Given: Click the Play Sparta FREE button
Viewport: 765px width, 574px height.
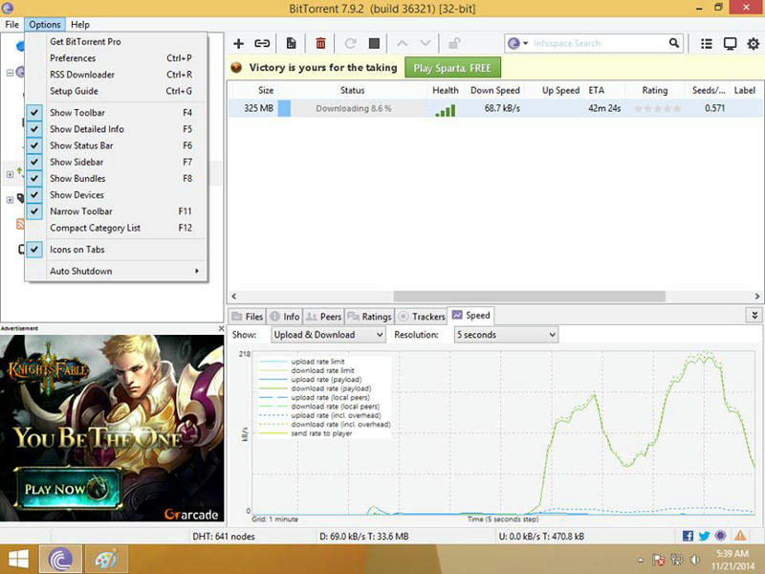Looking at the screenshot, I should [x=452, y=68].
